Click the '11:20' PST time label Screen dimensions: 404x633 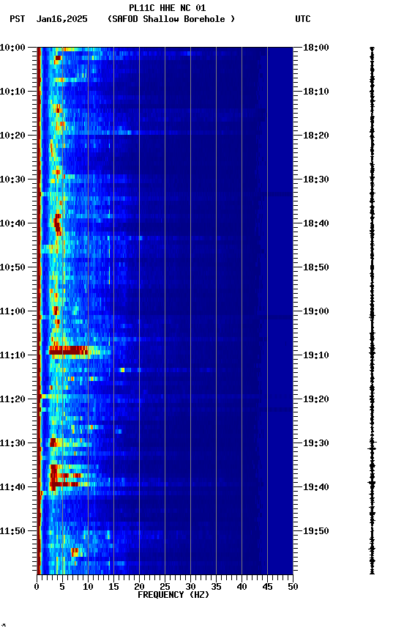12,400
